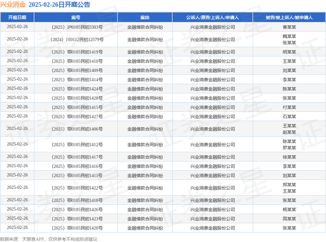
Task: Click defendant 杨某某 in 1426号 row
Action: (289, 210)
